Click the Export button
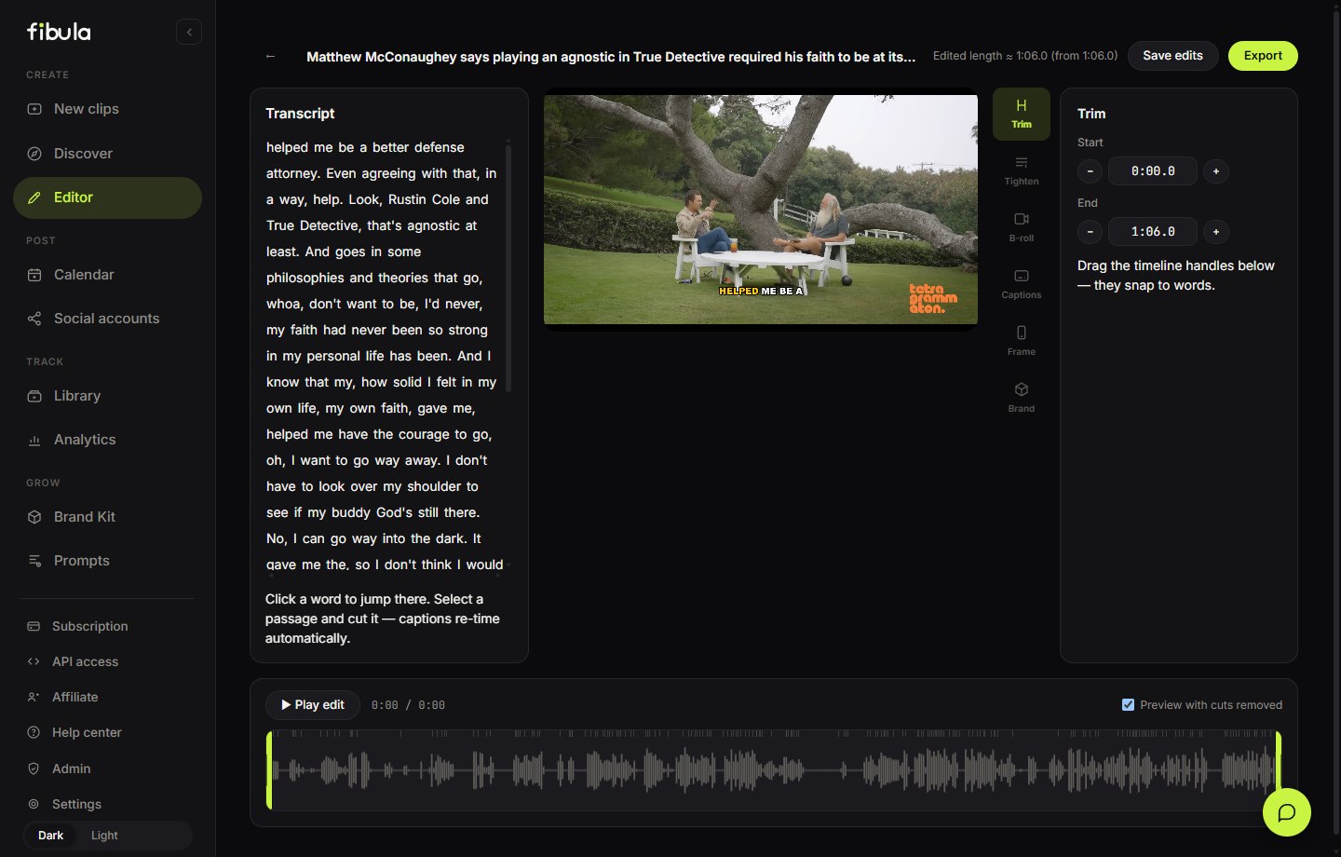The image size is (1341, 857). pyautogui.click(x=1263, y=56)
